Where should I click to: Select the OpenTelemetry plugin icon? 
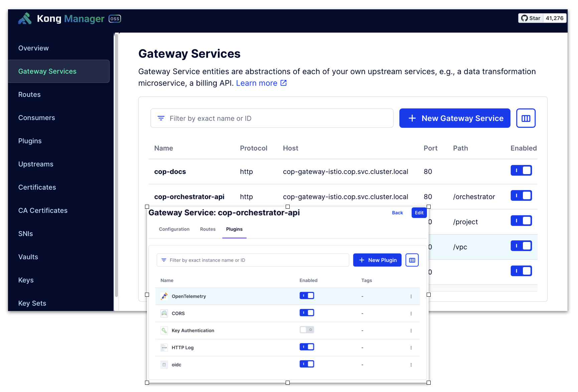pos(164,296)
